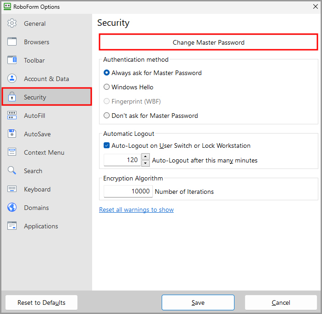Image resolution: width=322 pixels, height=314 pixels.
Task: Click the Search magnifier icon
Action: pyautogui.click(x=12, y=170)
